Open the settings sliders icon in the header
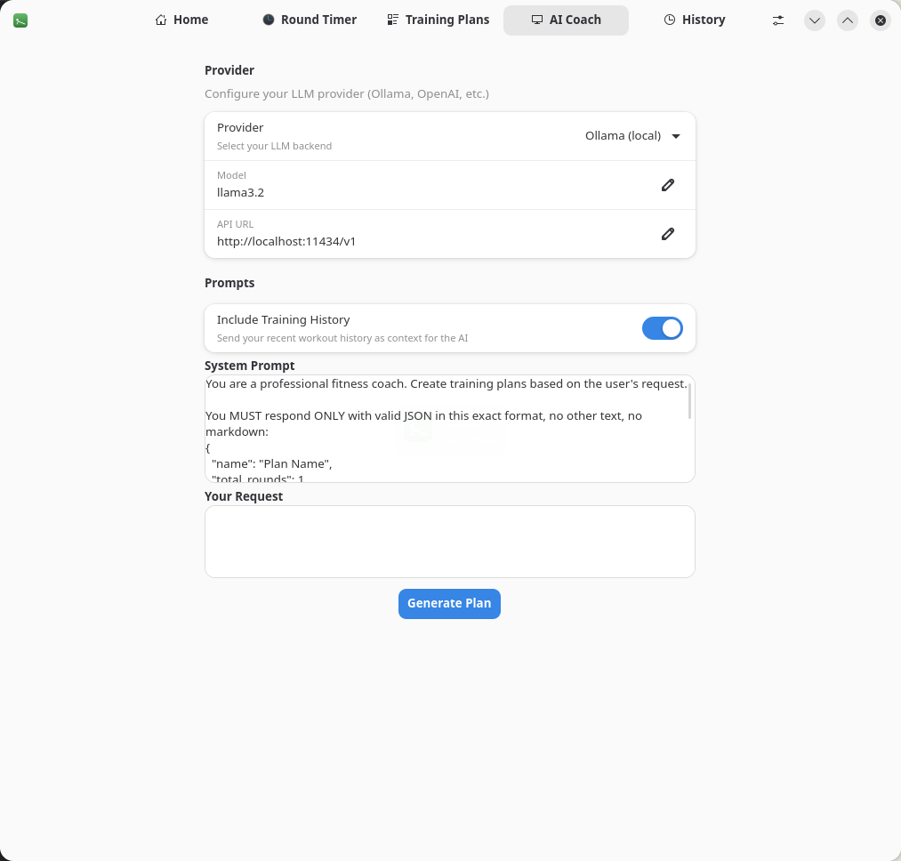This screenshot has height=861, width=901. pyautogui.click(x=778, y=20)
